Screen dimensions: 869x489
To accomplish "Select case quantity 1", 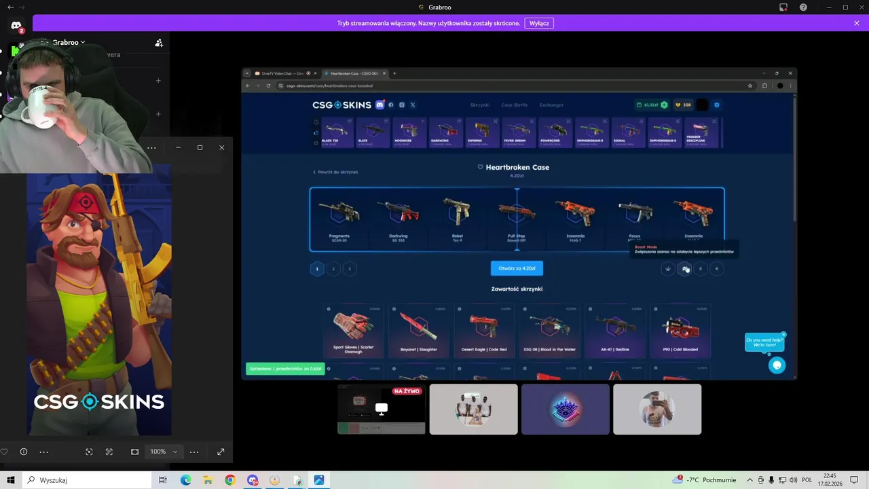I will click(x=317, y=269).
